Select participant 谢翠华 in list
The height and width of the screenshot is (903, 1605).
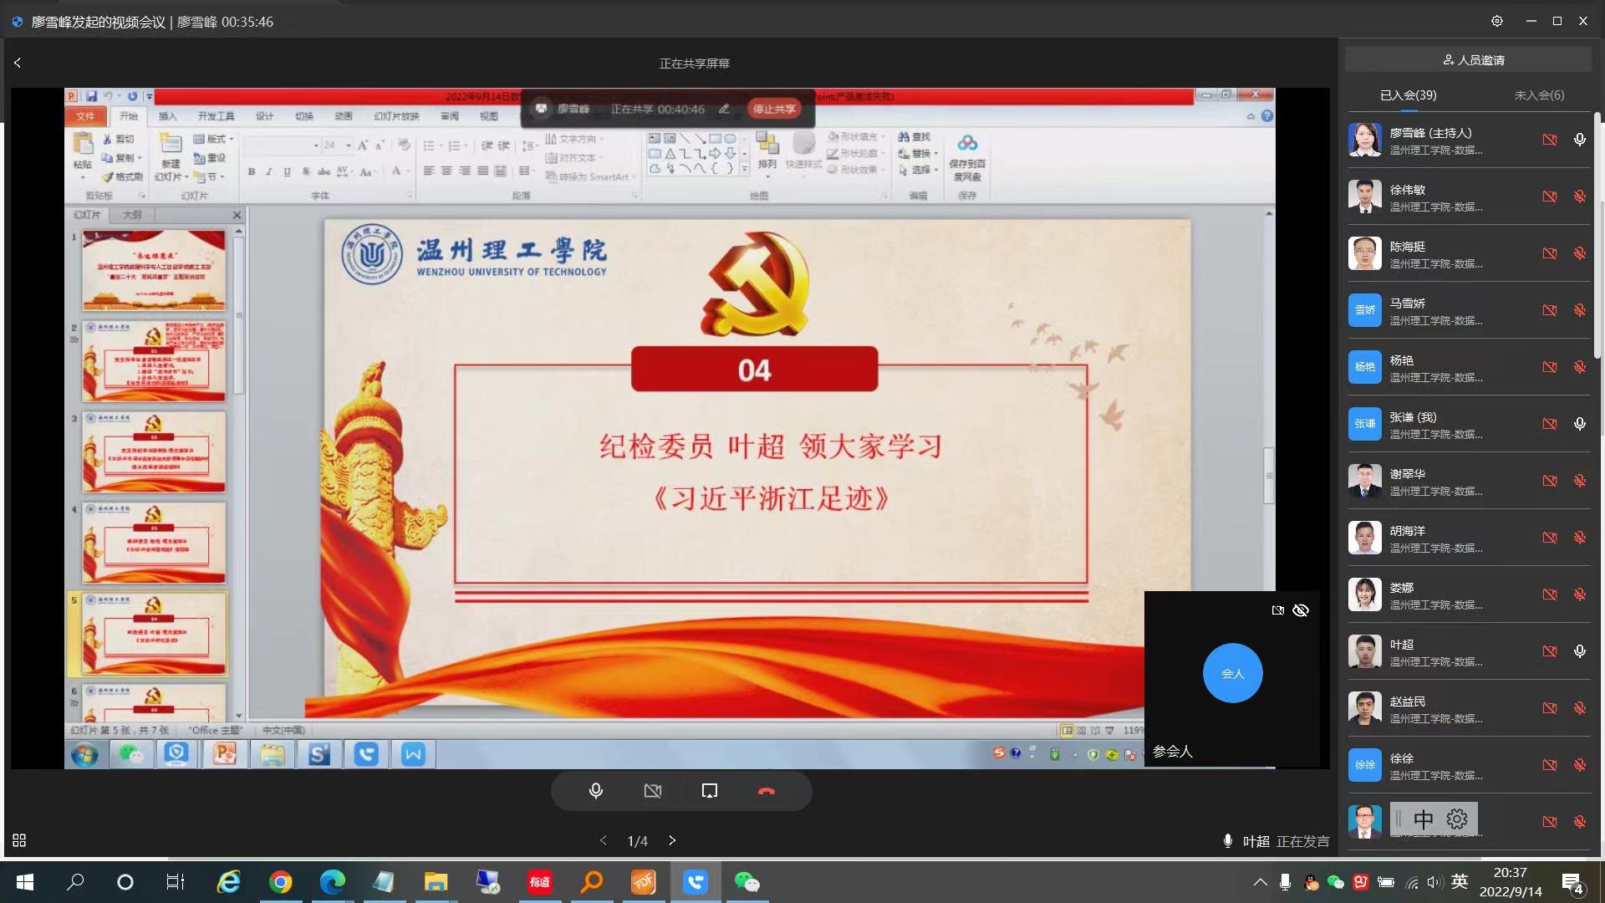pos(1469,481)
